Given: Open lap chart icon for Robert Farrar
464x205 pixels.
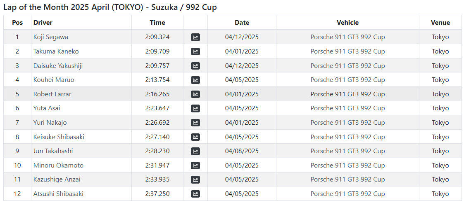Looking at the screenshot, I should click(x=195, y=94).
